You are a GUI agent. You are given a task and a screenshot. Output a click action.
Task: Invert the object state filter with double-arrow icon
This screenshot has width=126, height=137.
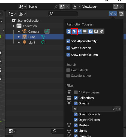(118, 109)
